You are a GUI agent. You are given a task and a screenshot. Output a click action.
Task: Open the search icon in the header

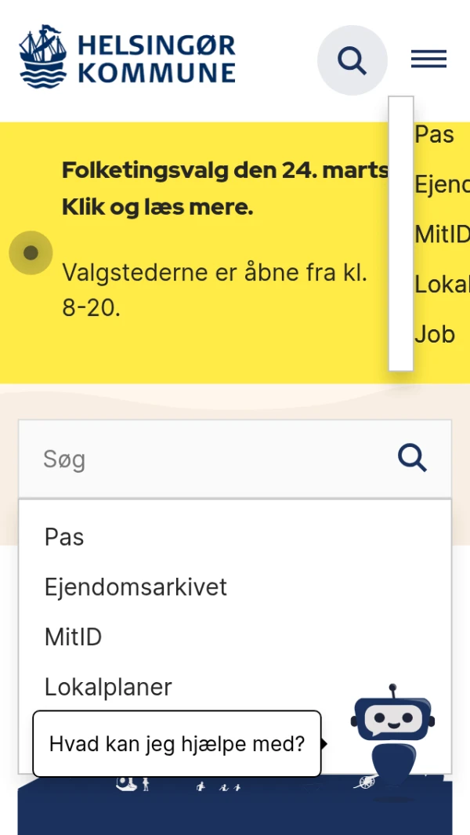click(352, 60)
